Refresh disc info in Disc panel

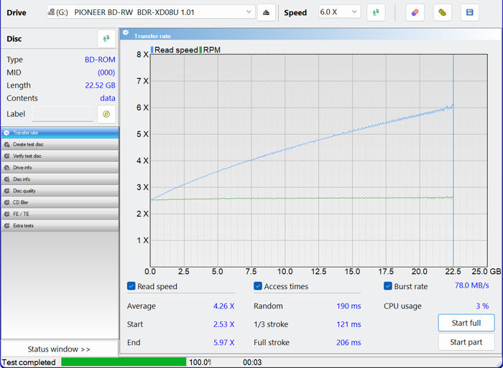point(106,39)
